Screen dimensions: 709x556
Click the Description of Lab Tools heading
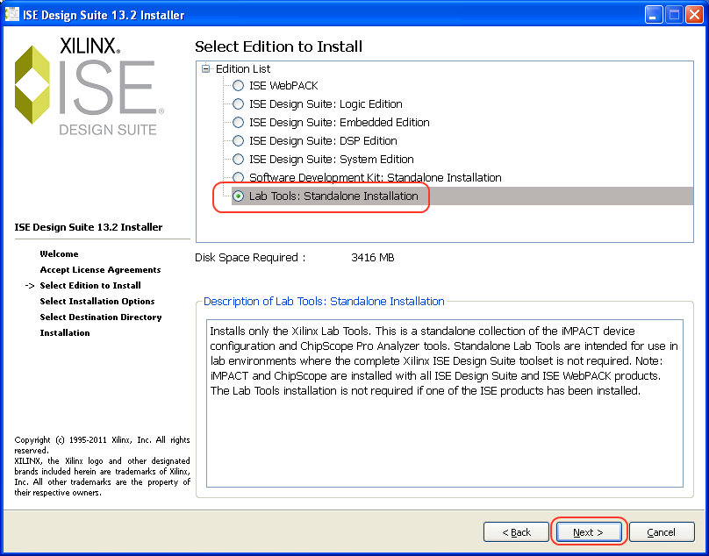click(x=324, y=302)
